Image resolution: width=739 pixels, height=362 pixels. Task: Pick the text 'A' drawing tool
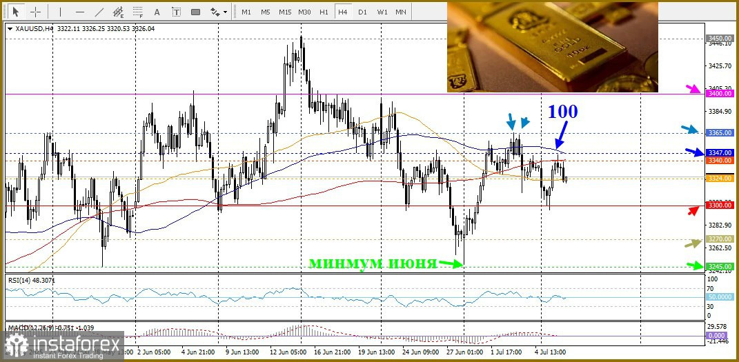157,12
